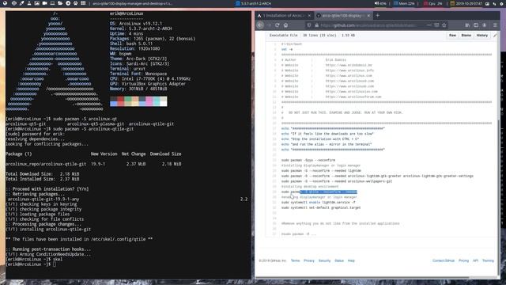The image size is (506, 285).
Task: Click the kernel version label in the top bar center
Action: coord(254,3)
